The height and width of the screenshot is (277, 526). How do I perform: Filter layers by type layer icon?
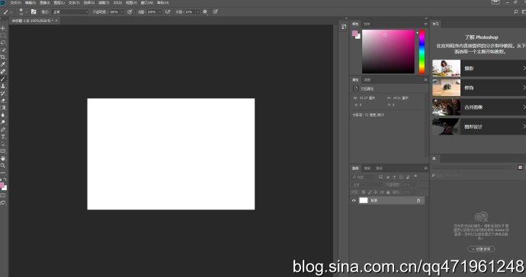tap(395, 177)
